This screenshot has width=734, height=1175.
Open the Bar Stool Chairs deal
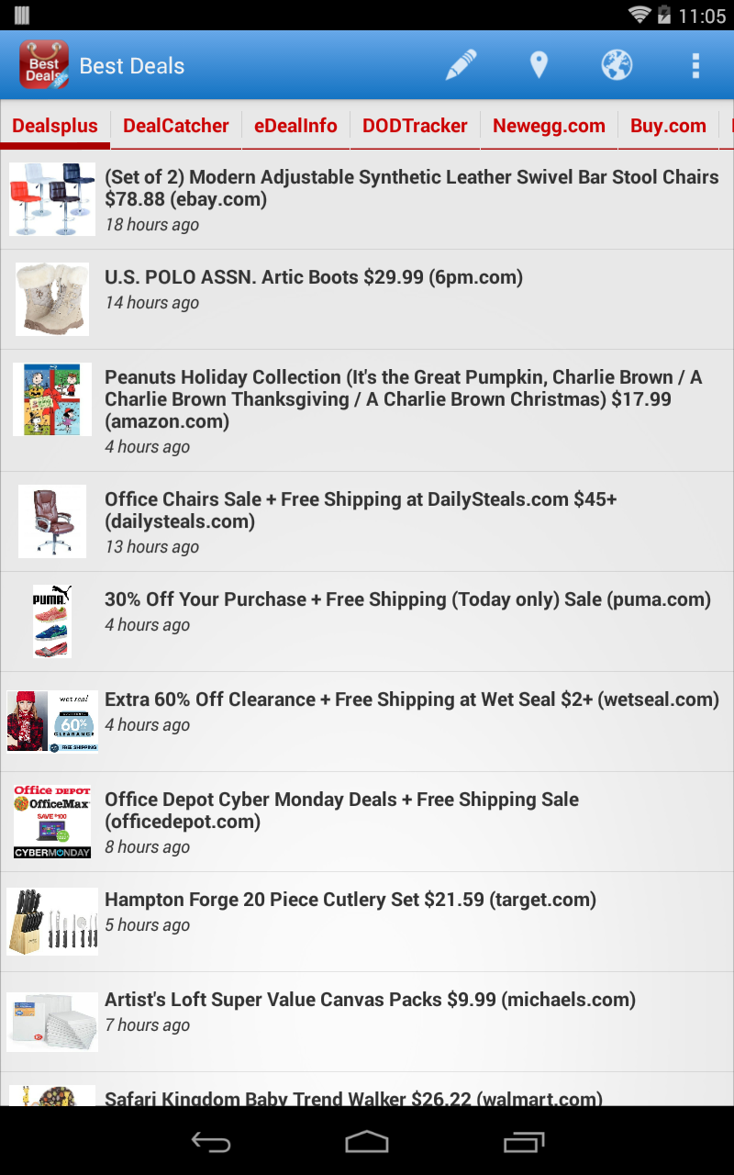point(367,199)
